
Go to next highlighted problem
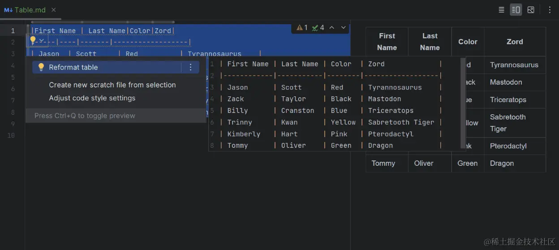click(x=344, y=28)
